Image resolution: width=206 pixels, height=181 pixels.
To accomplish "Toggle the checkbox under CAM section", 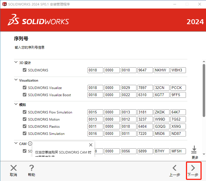I will point(24,151).
